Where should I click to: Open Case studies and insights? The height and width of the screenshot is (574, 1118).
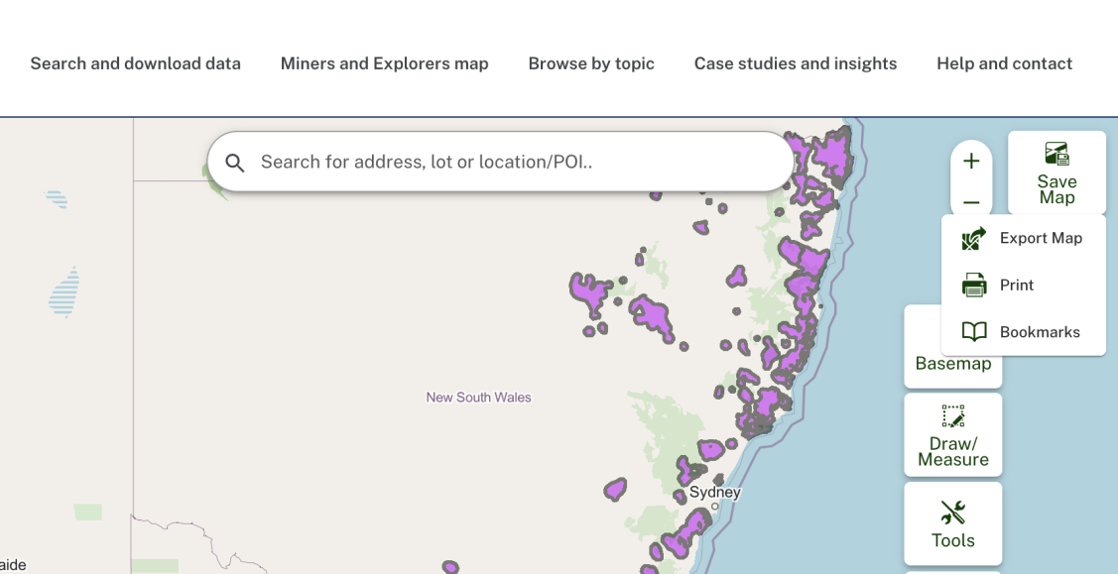click(796, 63)
